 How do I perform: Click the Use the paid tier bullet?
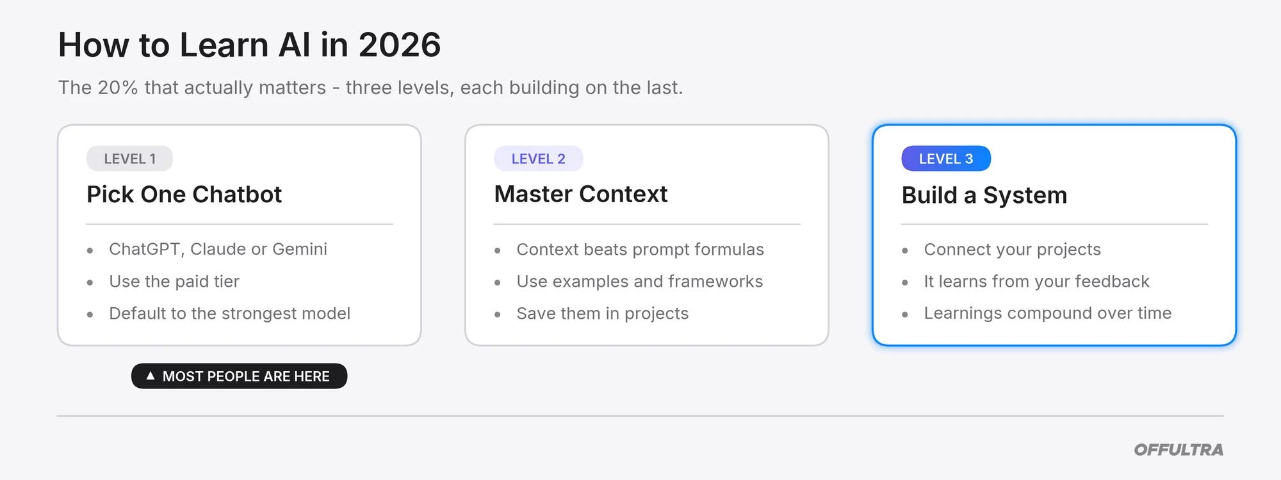click(x=174, y=282)
